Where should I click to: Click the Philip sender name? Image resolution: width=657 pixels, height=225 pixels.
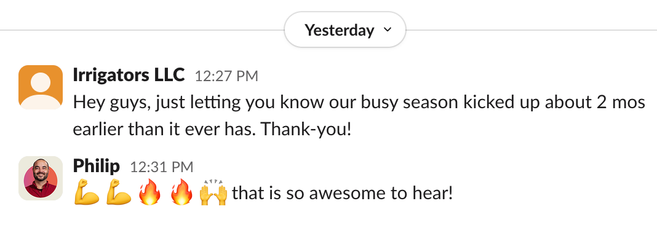[97, 167]
